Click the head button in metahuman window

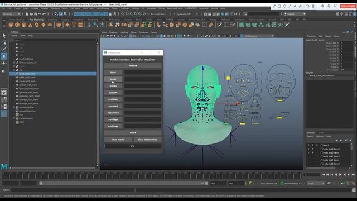[113, 73]
